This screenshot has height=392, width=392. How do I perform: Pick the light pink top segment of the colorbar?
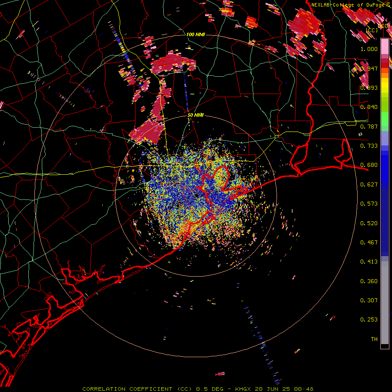[385, 46]
